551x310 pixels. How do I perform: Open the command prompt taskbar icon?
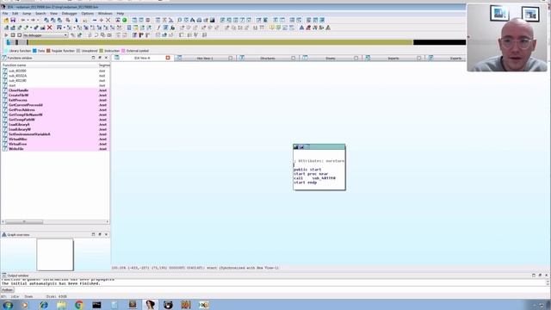point(96,305)
